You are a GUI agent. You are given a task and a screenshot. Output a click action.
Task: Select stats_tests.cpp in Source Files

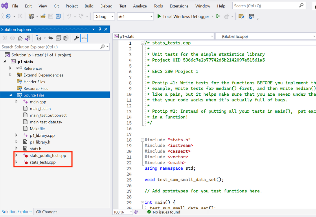(x=43, y=162)
